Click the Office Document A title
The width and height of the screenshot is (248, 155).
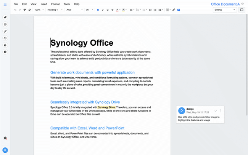(x=225, y=4)
